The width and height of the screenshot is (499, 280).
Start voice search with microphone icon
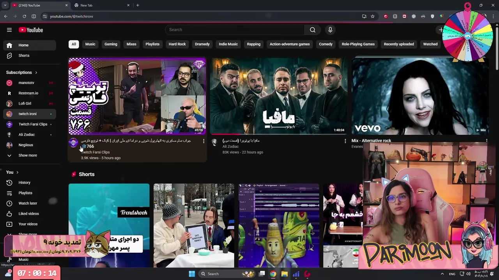click(330, 30)
